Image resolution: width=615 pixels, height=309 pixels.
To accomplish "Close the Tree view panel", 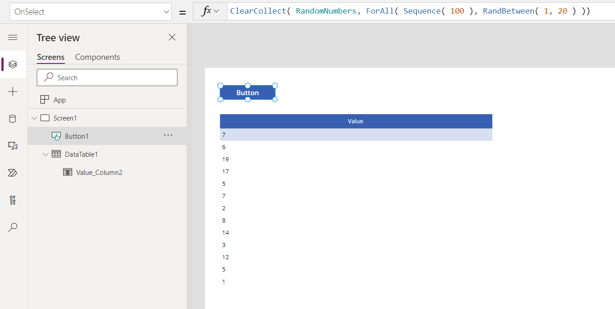I will 172,37.
